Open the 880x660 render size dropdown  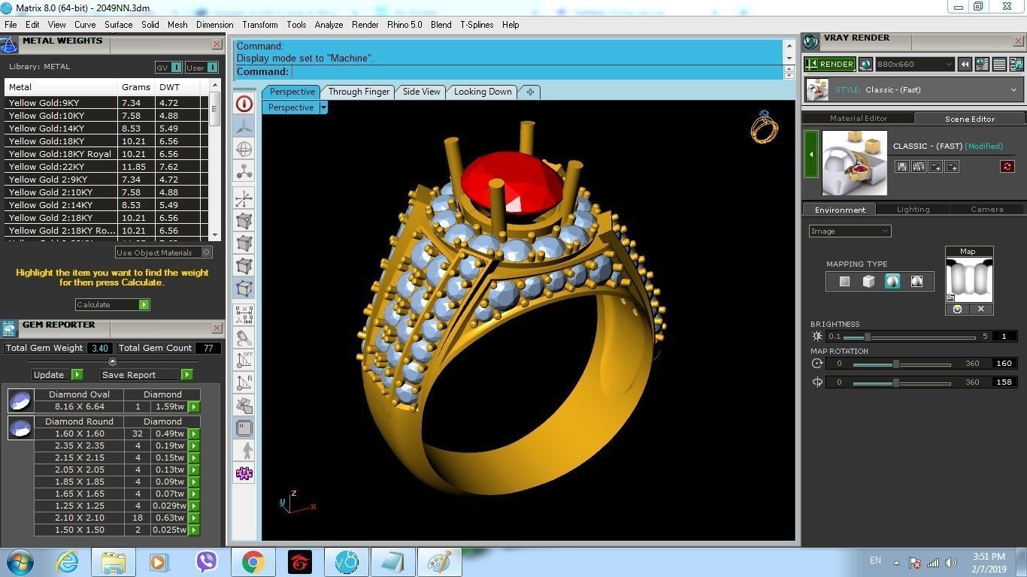pyautogui.click(x=915, y=65)
